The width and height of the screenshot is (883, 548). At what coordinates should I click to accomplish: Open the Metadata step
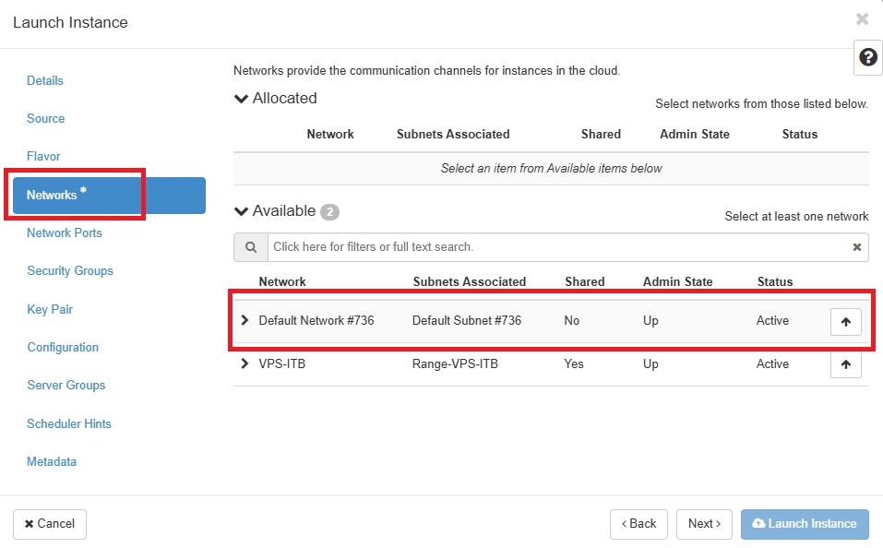click(52, 461)
